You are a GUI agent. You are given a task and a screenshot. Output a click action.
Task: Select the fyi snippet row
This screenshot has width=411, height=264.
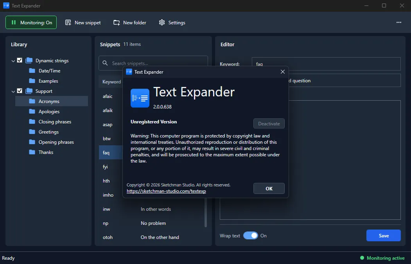coord(111,167)
